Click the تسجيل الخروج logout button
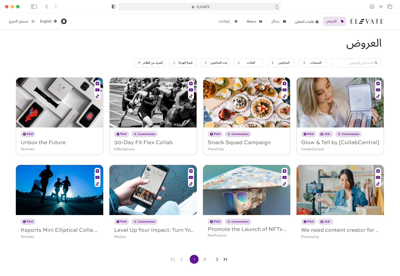 [18, 21]
